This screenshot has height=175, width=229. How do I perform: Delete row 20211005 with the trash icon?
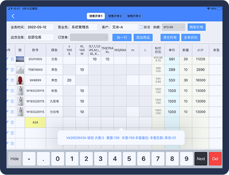click(x=12, y=59)
